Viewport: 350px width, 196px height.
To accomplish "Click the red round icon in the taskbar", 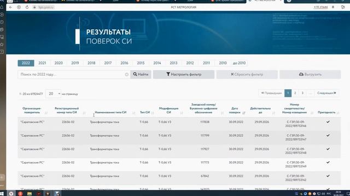I will [39, 194].
